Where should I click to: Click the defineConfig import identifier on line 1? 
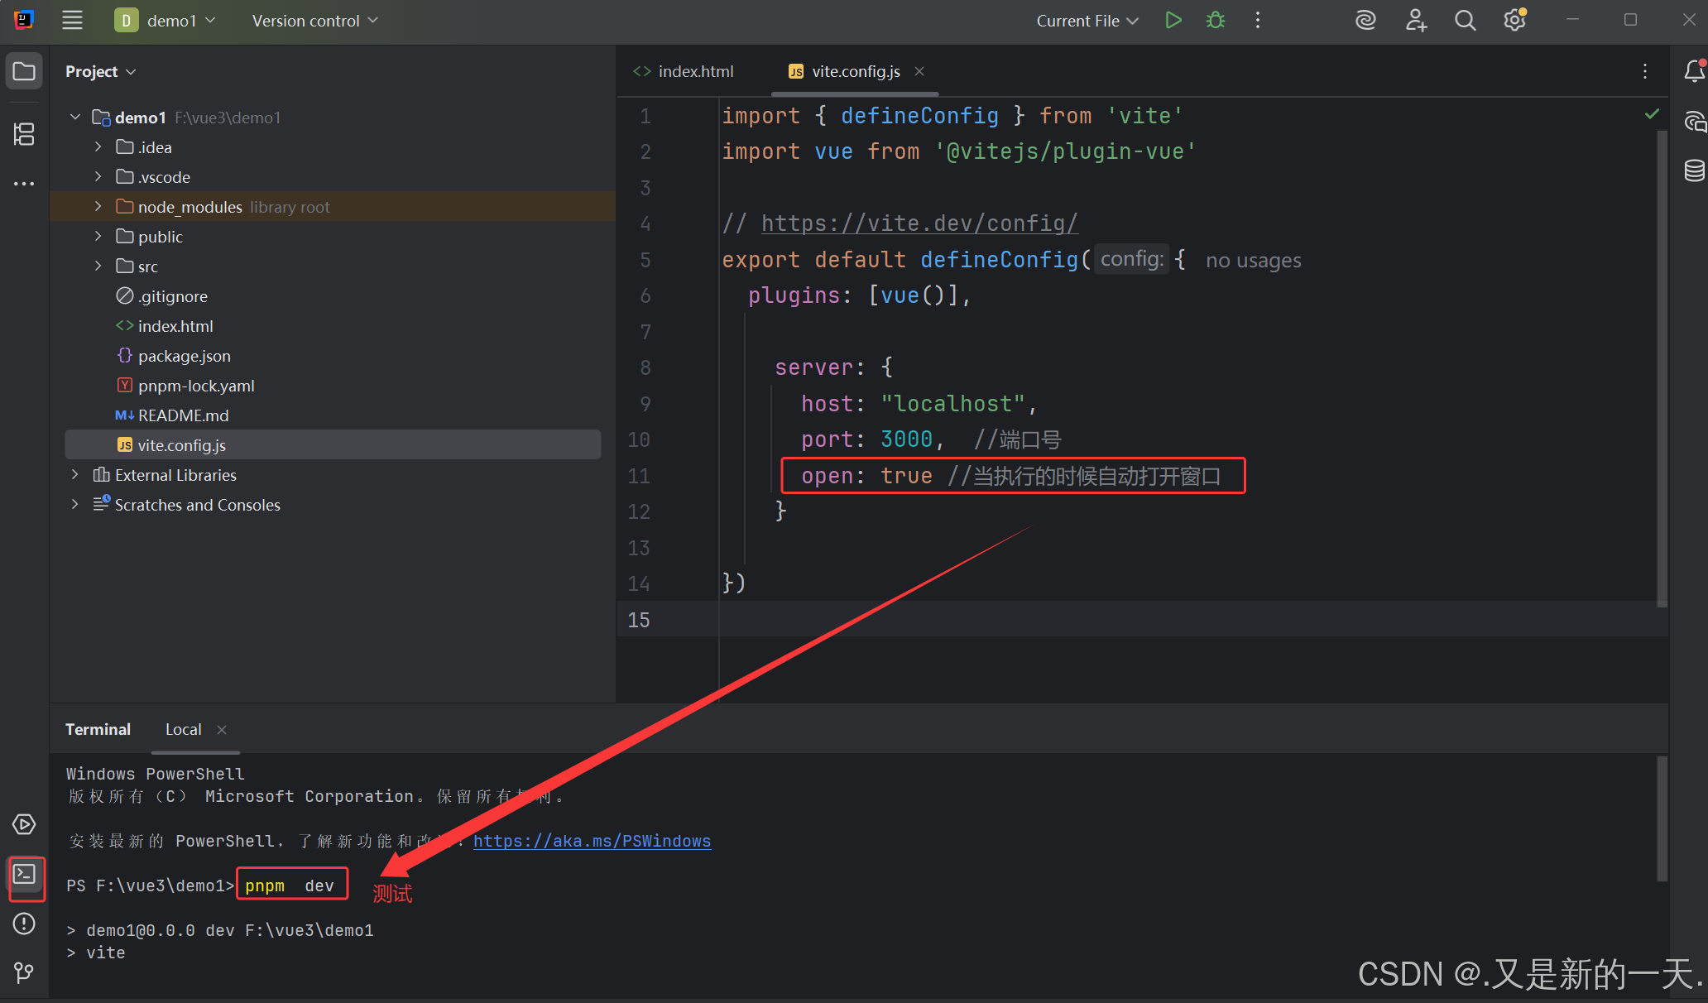pos(919,116)
